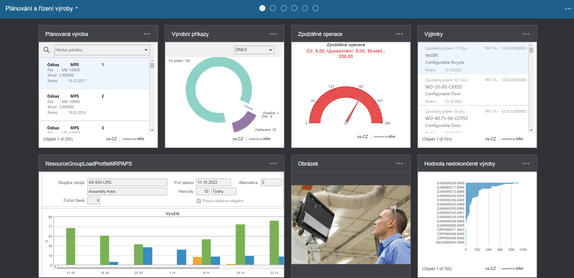Image resolution: width=574 pixels, height=278 pixels.
Task: Select the MPS order 2 list entry
Action: pyautogui.click(x=94, y=105)
